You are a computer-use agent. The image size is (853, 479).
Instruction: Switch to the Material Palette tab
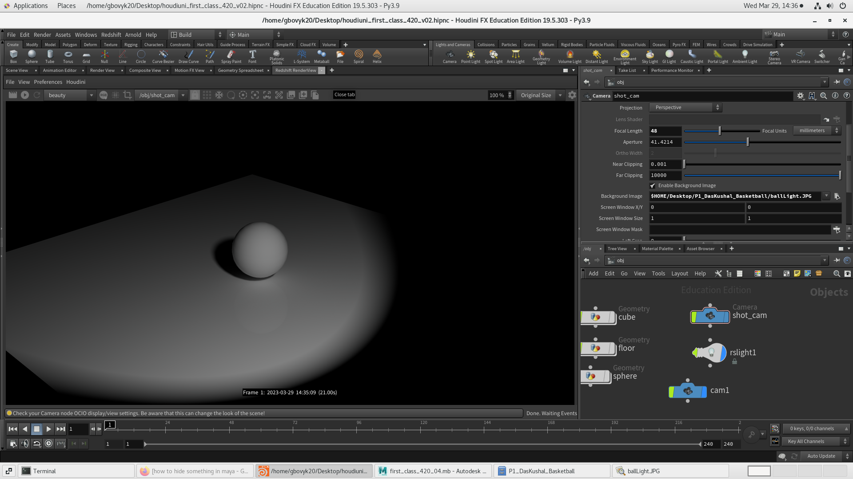[657, 249]
